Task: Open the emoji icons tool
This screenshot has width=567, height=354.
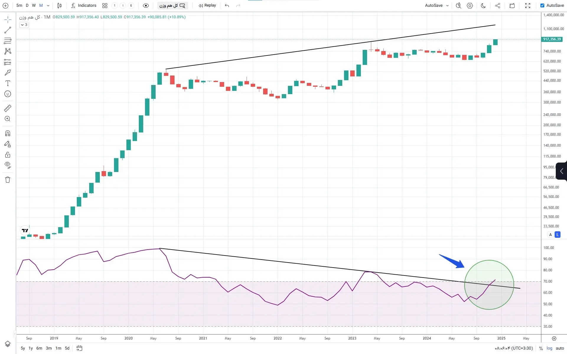Action: click(8, 94)
